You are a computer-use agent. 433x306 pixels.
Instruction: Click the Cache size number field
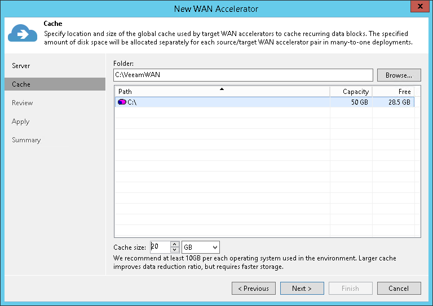160,247
